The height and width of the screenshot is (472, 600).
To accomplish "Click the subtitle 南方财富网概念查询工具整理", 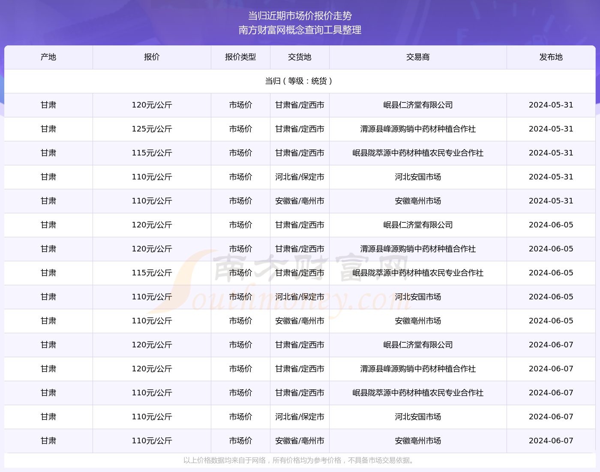I will tap(300, 30).
